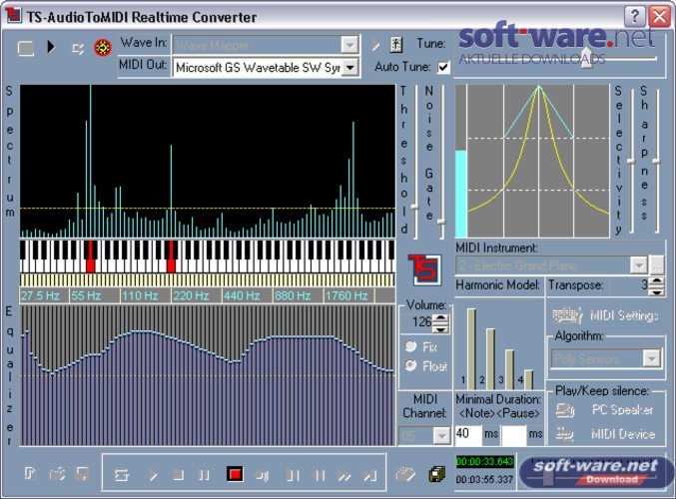676x499 pixels.
Task: Click the PC Speaker icon
Action: (565, 410)
